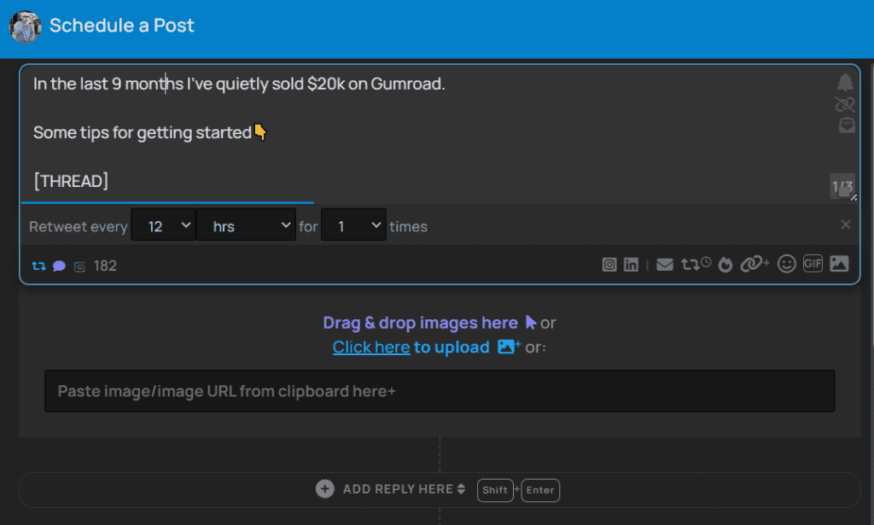This screenshot has width=874, height=525.
Task: Open the retweet interval number dropdown showing 12
Action: (x=163, y=226)
